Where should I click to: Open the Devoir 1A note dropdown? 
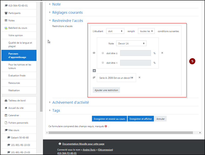[x=131, y=43]
